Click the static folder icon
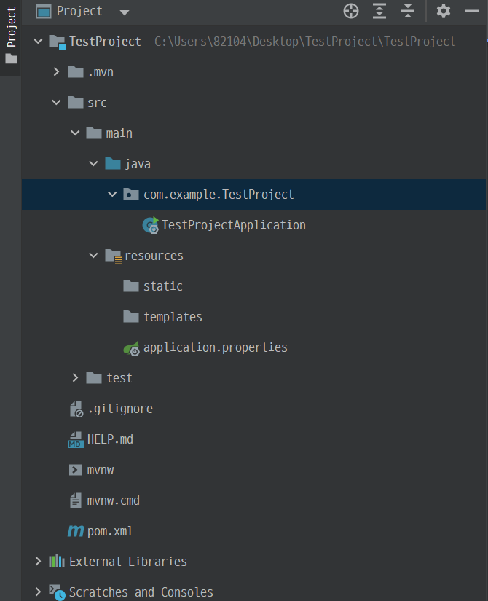The image size is (488, 601). click(x=131, y=286)
